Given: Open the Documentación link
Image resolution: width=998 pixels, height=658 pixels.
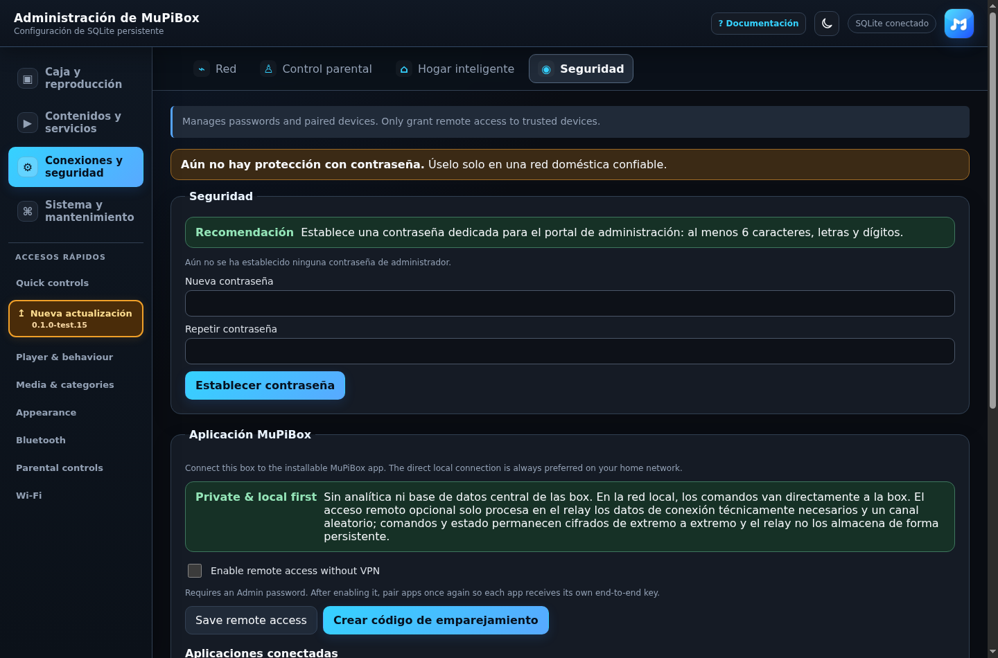Looking at the screenshot, I should (758, 24).
